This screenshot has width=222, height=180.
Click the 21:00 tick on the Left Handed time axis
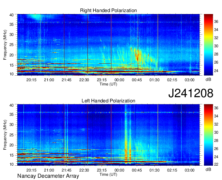pyautogui.click(x=49, y=170)
